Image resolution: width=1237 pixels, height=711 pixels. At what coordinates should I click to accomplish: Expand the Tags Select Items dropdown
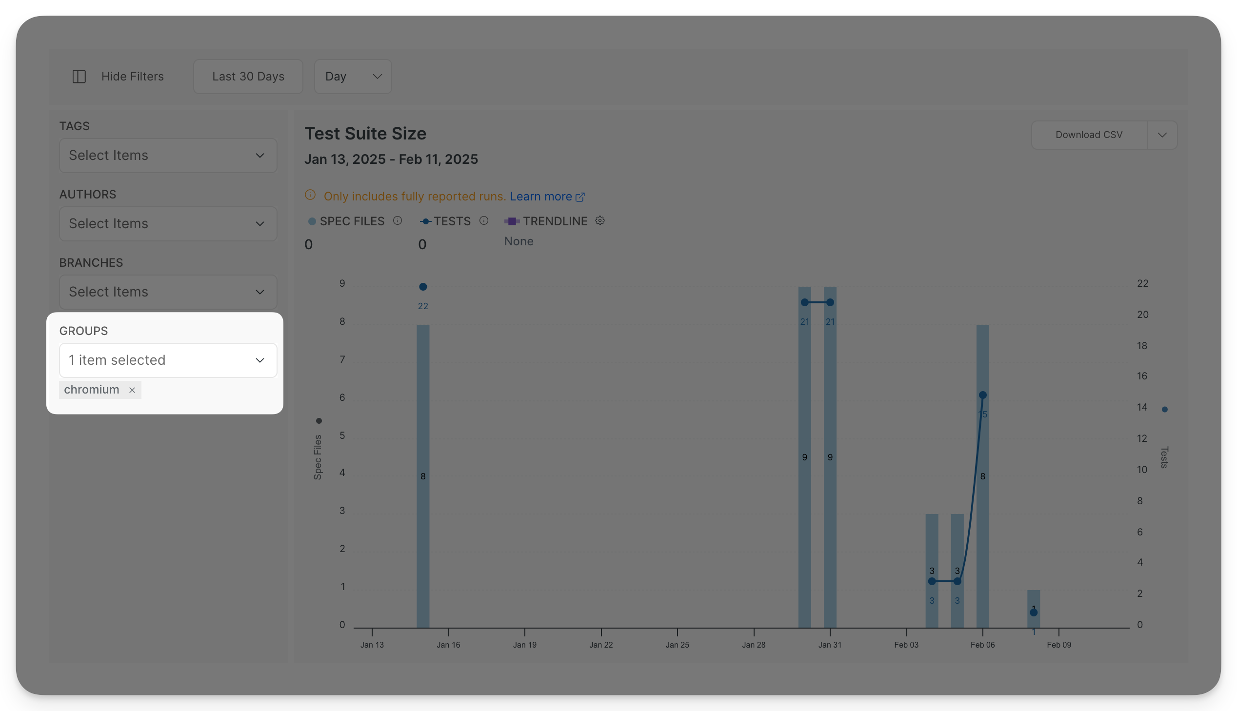(168, 155)
